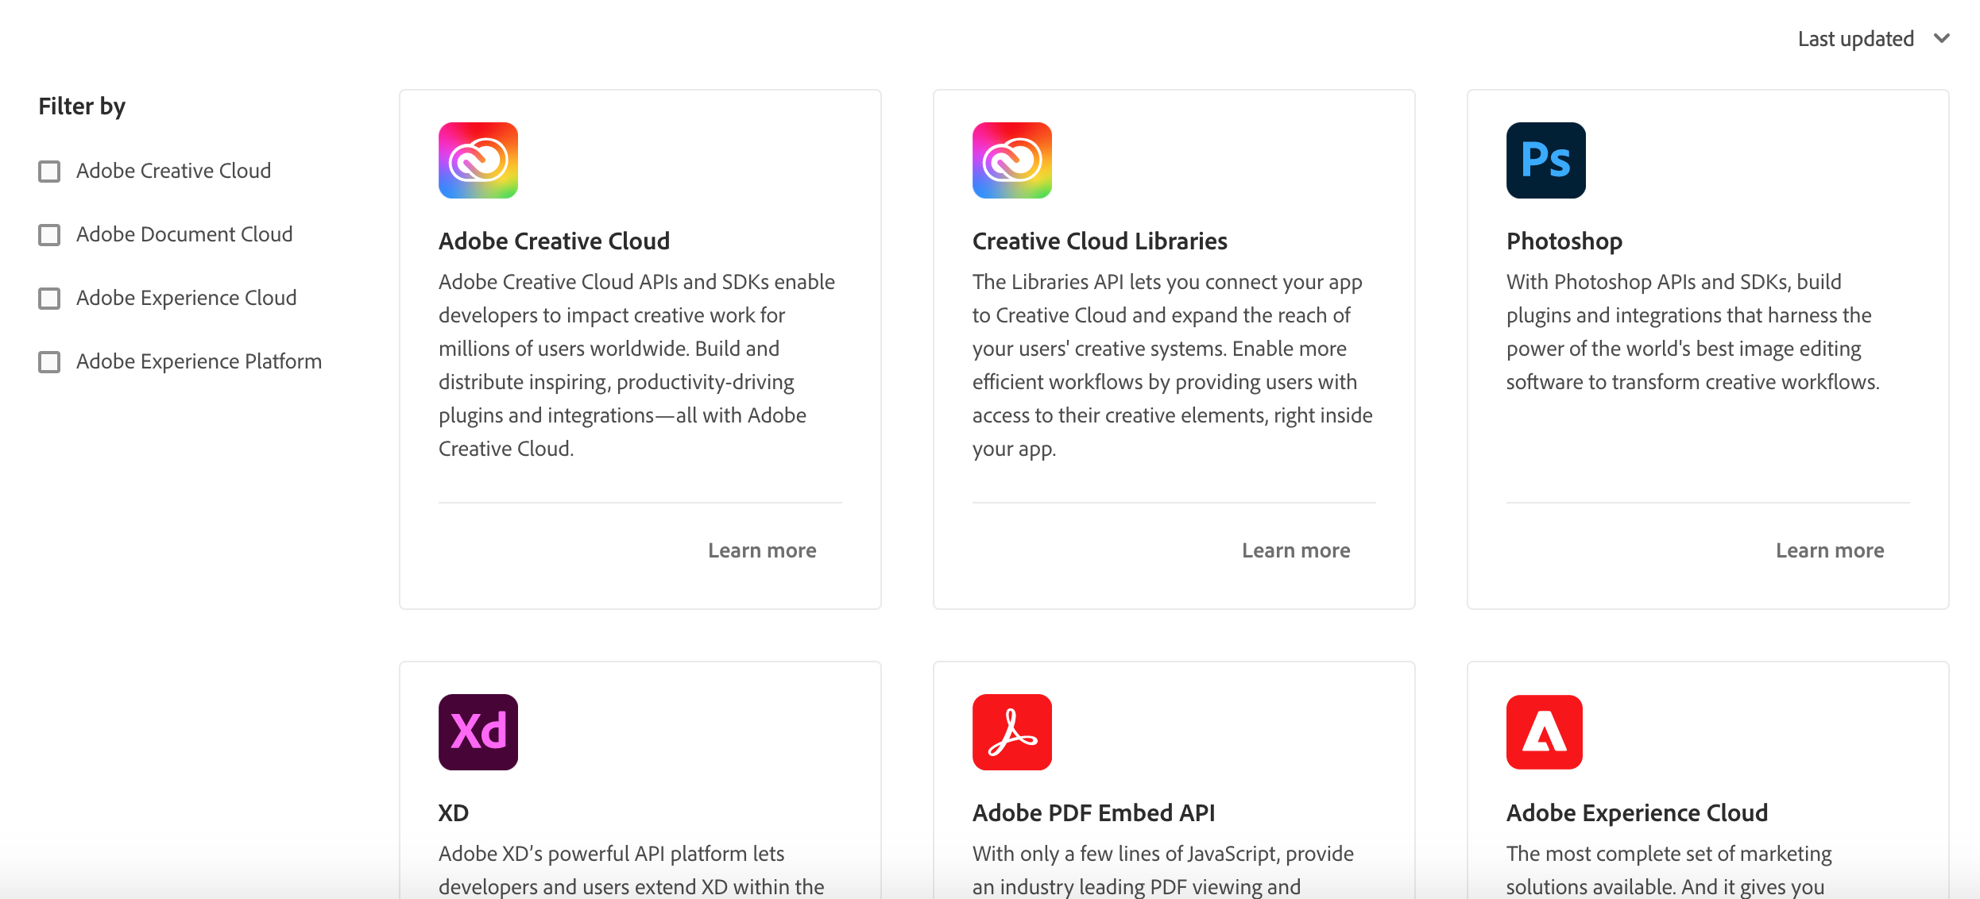Viewport: 1980px width, 899px height.
Task: Select the Adobe PDF Embed API heading
Action: pos(1093,812)
